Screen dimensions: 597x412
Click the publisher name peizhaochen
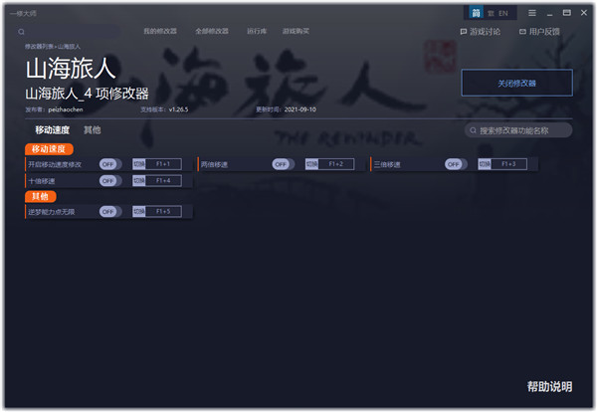coord(66,109)
